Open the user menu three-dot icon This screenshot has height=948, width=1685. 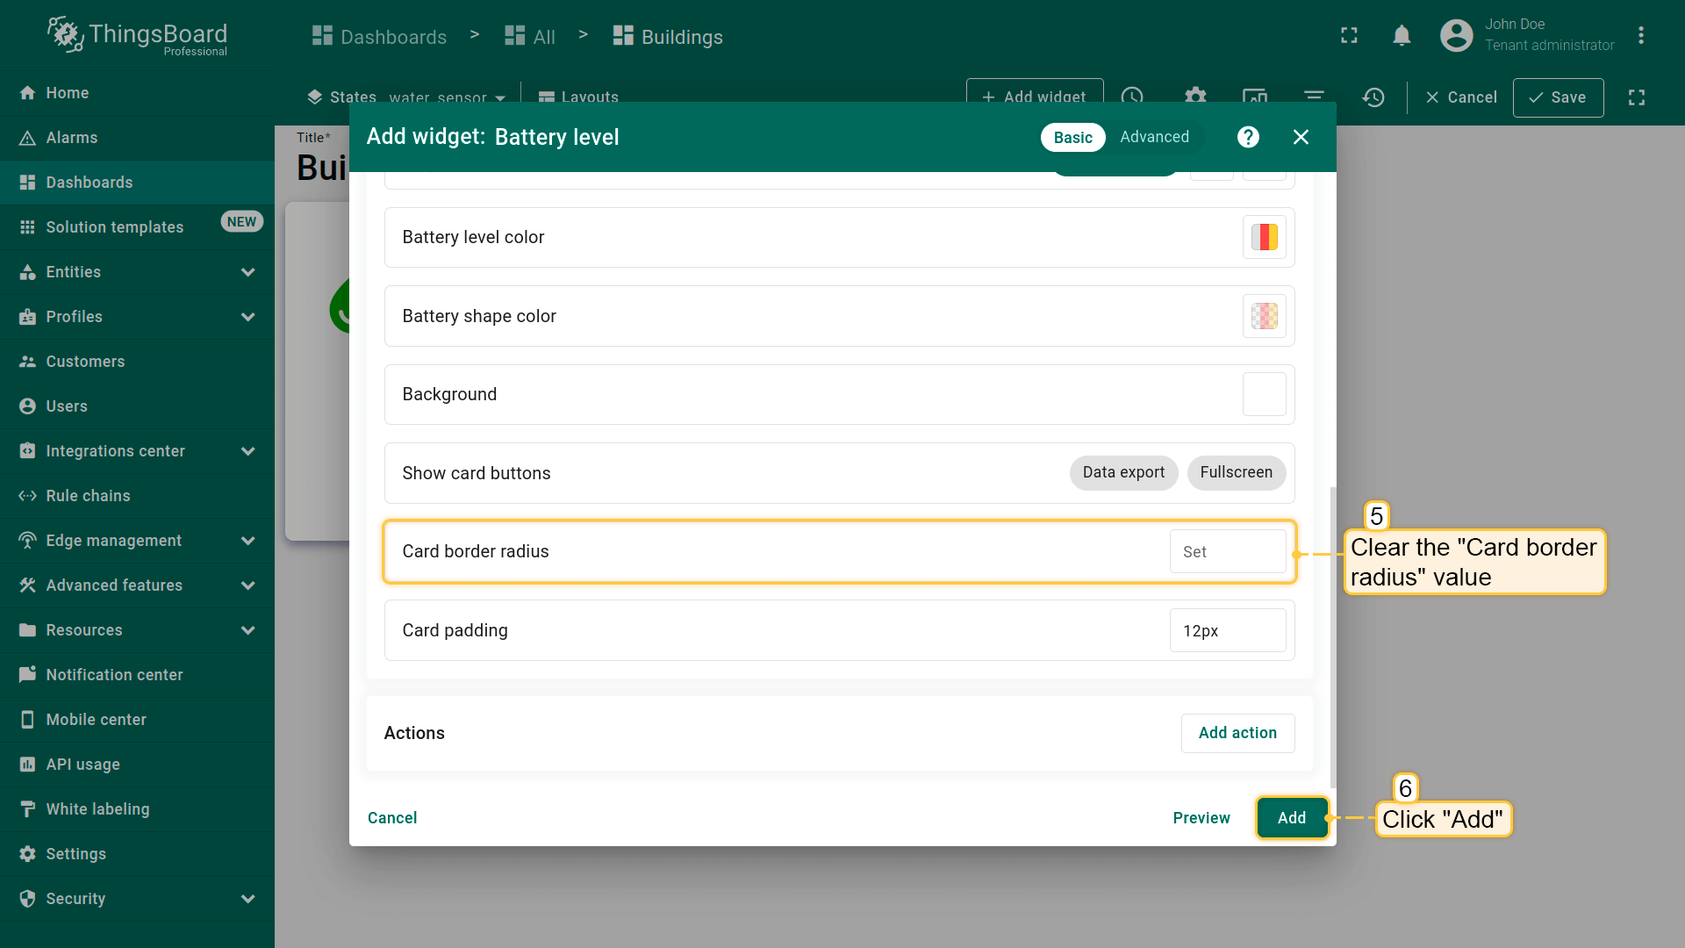coord(1640,36)
